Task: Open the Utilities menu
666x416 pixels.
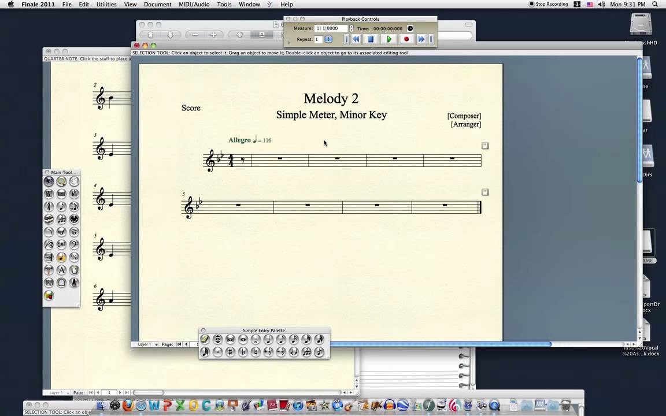Action: [x=106, y=4]
